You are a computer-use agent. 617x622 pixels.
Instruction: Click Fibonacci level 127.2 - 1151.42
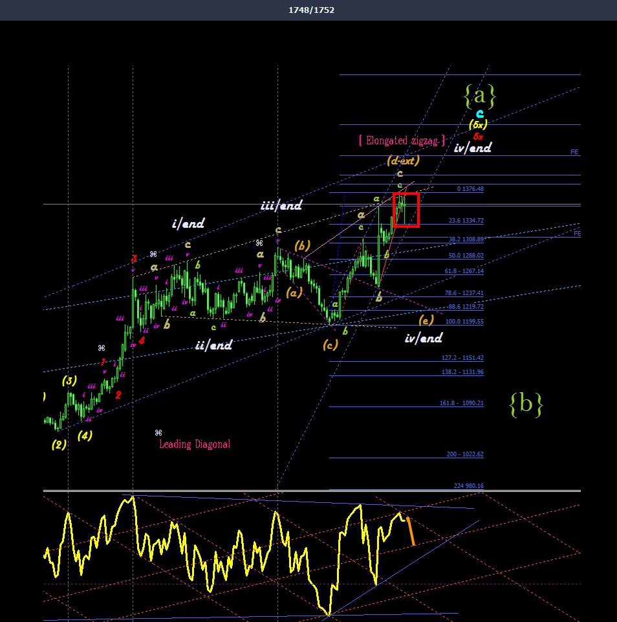(462, 358)
